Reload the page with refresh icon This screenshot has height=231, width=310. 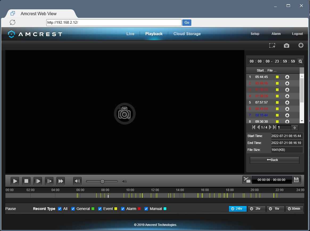pos(13,22)
